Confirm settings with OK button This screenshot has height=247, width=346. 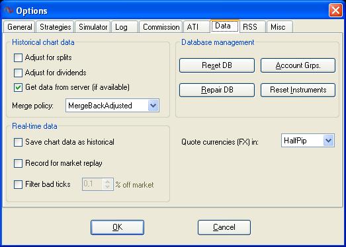pos(117,227)
